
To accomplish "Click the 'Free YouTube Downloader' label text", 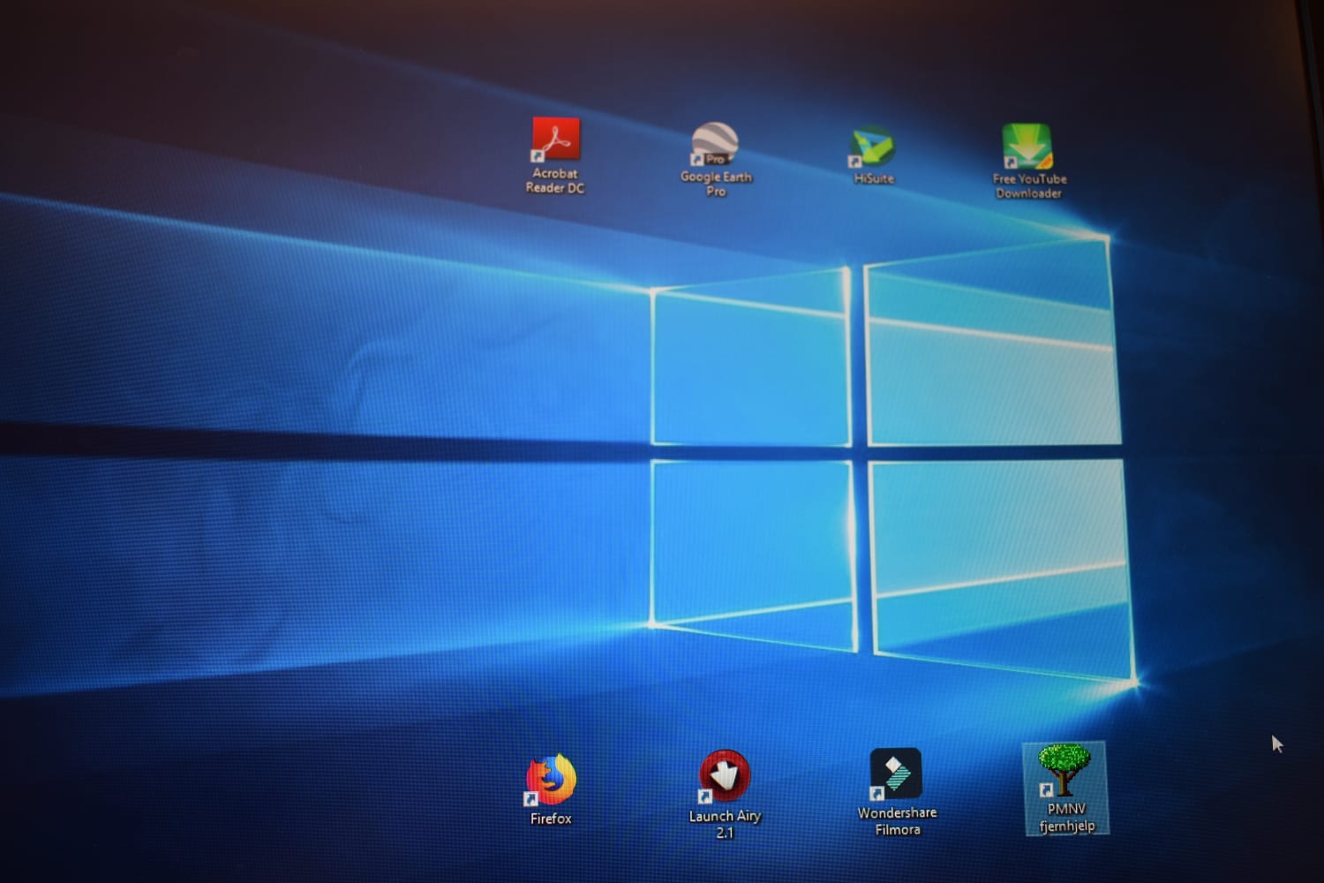I will [1029, 186].
